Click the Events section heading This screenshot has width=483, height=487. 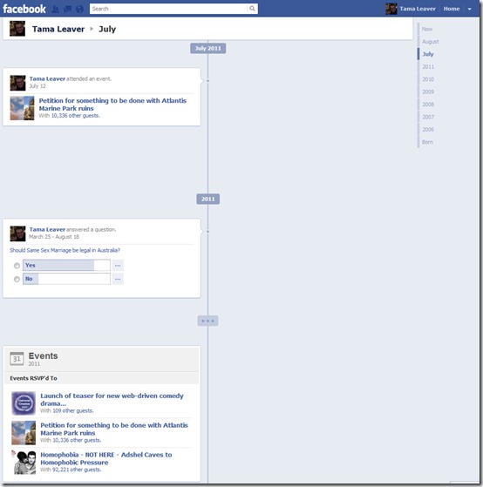[43, 356]
